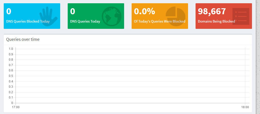260x114 pixels.
Task: Click the 0.1 y-axis label
Action: [11, 98]
